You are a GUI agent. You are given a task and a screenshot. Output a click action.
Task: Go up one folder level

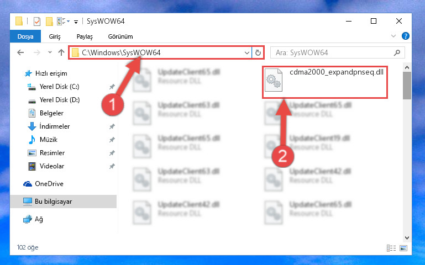coord(61,52)
